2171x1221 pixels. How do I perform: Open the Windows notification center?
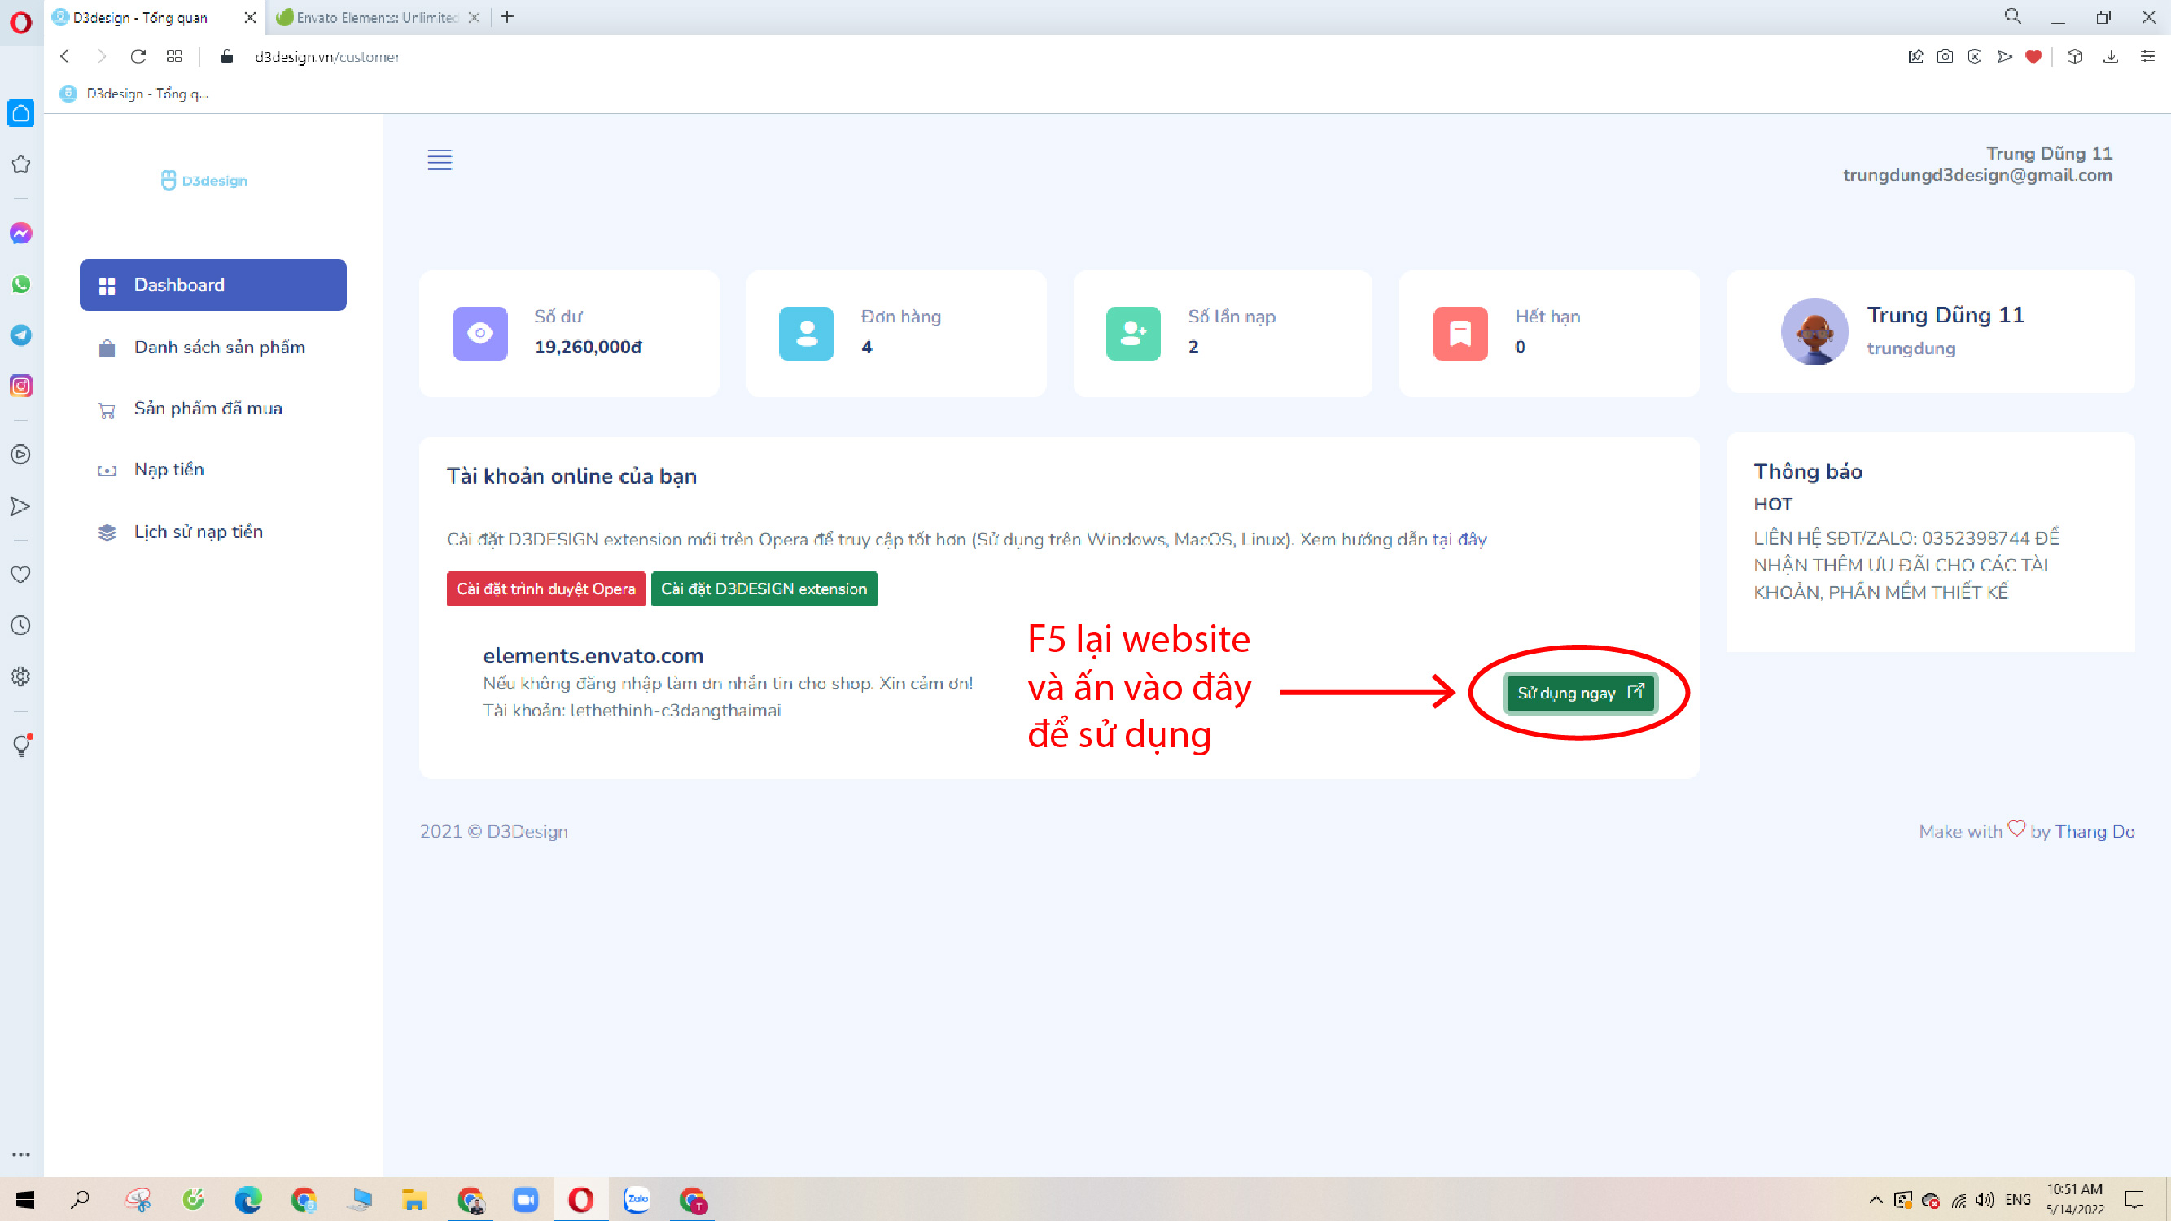tap(2134, 1199)
